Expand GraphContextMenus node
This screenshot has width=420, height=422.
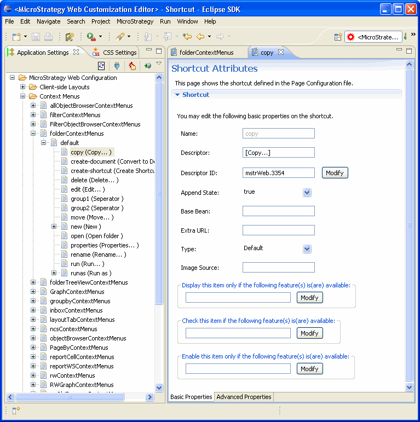(33, 292)
